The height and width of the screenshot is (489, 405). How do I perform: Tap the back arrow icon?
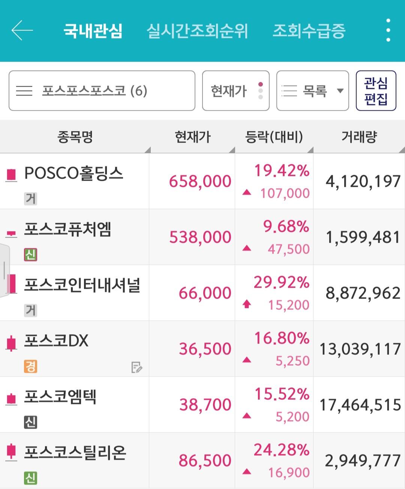pos(22,30)
